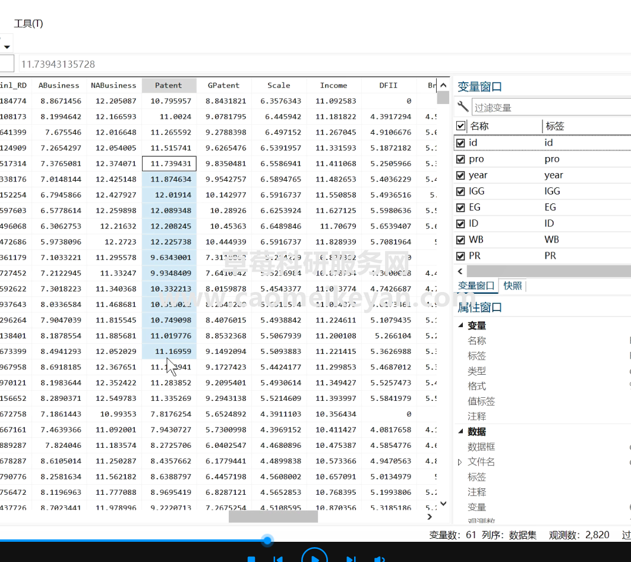Switch to the 变量窗口 tab
Viewport: 631px width, 562px height.
point(476,285)
